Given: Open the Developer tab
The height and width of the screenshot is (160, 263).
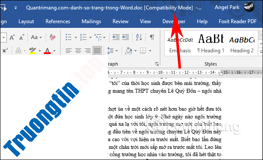Looking at the screenshot, I should (174, 21).
